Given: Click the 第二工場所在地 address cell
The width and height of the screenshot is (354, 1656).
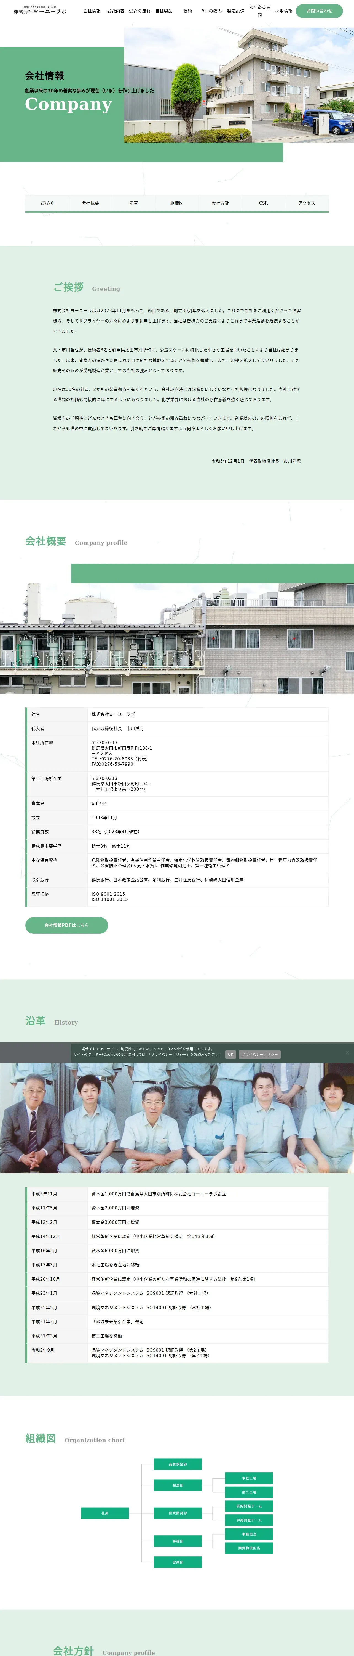Looking at the screenshot, I should click(x=208, y=784).
